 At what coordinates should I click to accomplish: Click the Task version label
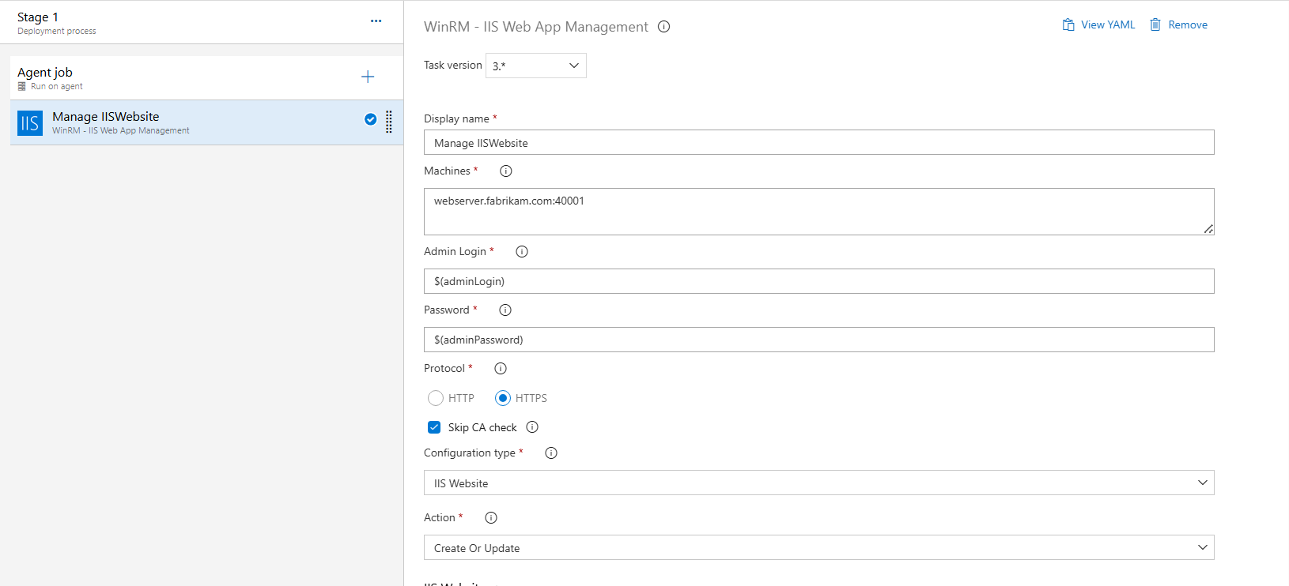pos(453,65)
